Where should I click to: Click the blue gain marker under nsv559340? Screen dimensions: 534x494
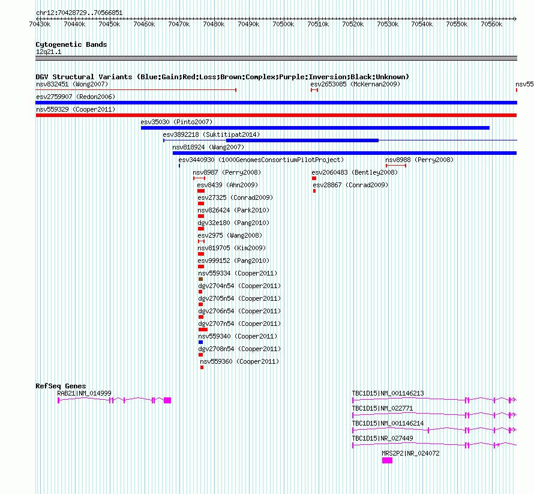[200, 342]
